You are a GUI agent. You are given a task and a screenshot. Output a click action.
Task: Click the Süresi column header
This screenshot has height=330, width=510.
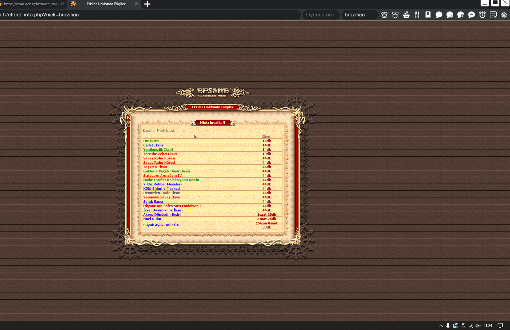click(267, 137)
